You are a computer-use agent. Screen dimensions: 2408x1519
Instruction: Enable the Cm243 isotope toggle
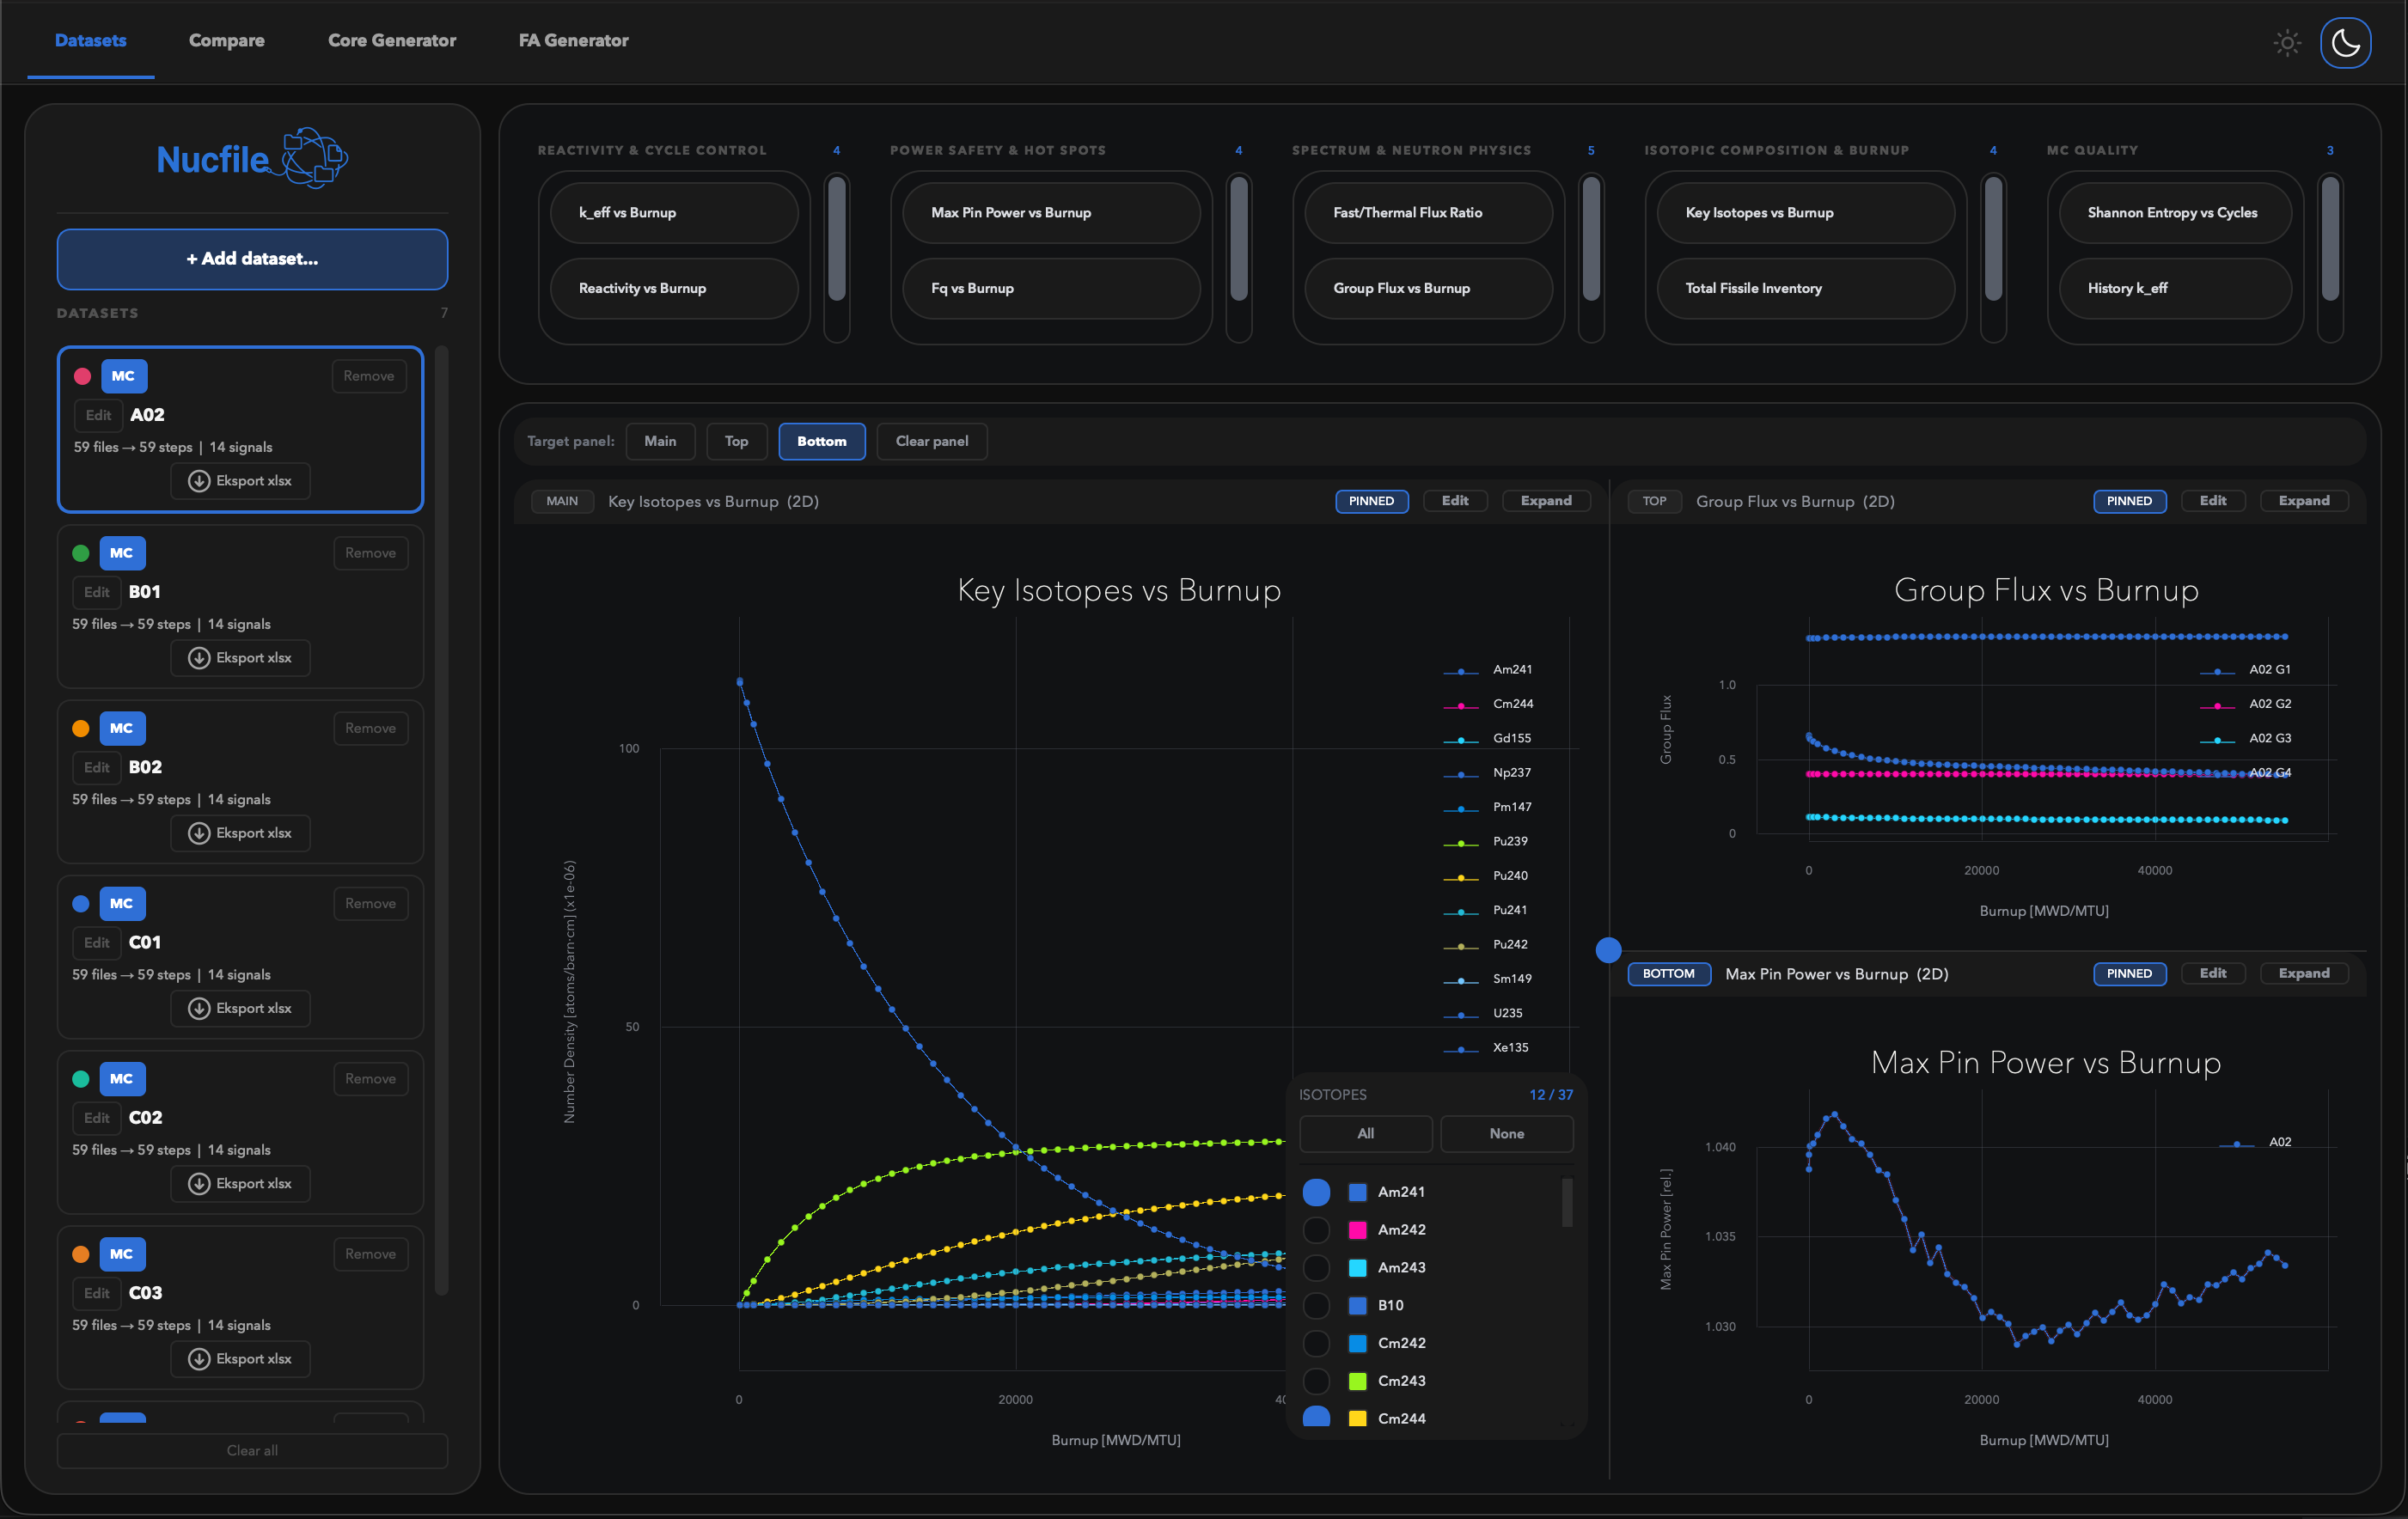1316,1381
